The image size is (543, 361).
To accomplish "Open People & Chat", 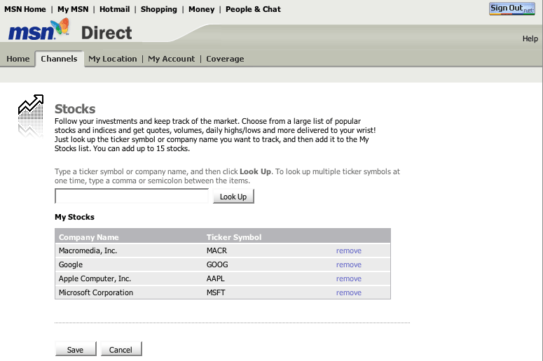I will (x=253, y=9).
